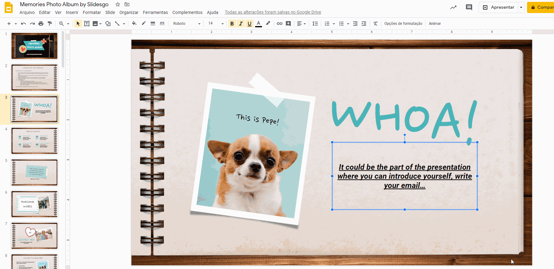The width and height of the screenshot is (554, 269).
Task: Toggle bold formatting off
Action: 232,24
